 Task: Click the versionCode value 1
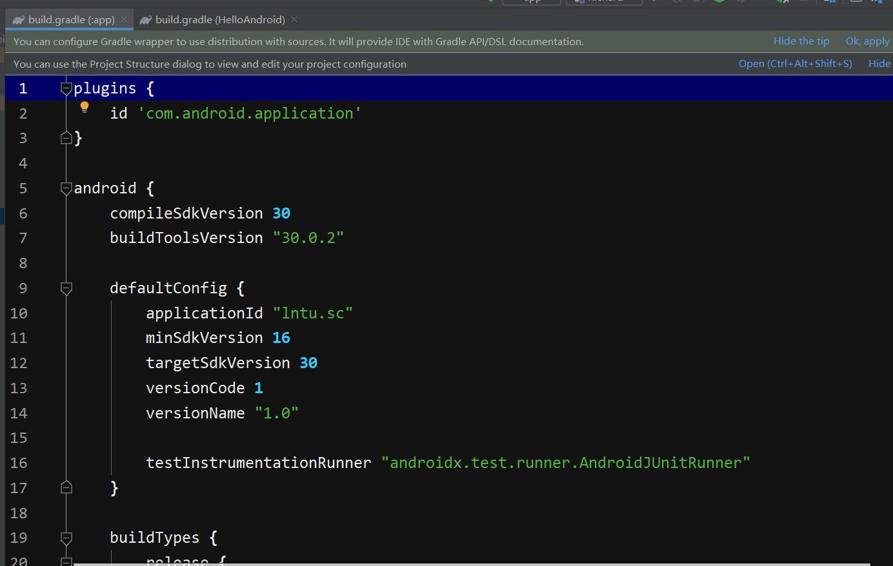click(259, 388)
